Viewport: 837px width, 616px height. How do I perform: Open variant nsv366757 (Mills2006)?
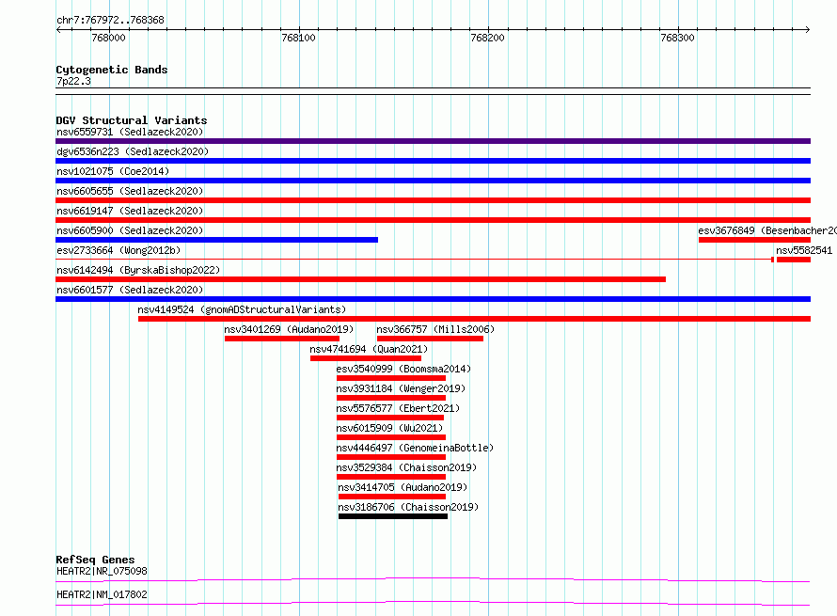pos(435,329)
